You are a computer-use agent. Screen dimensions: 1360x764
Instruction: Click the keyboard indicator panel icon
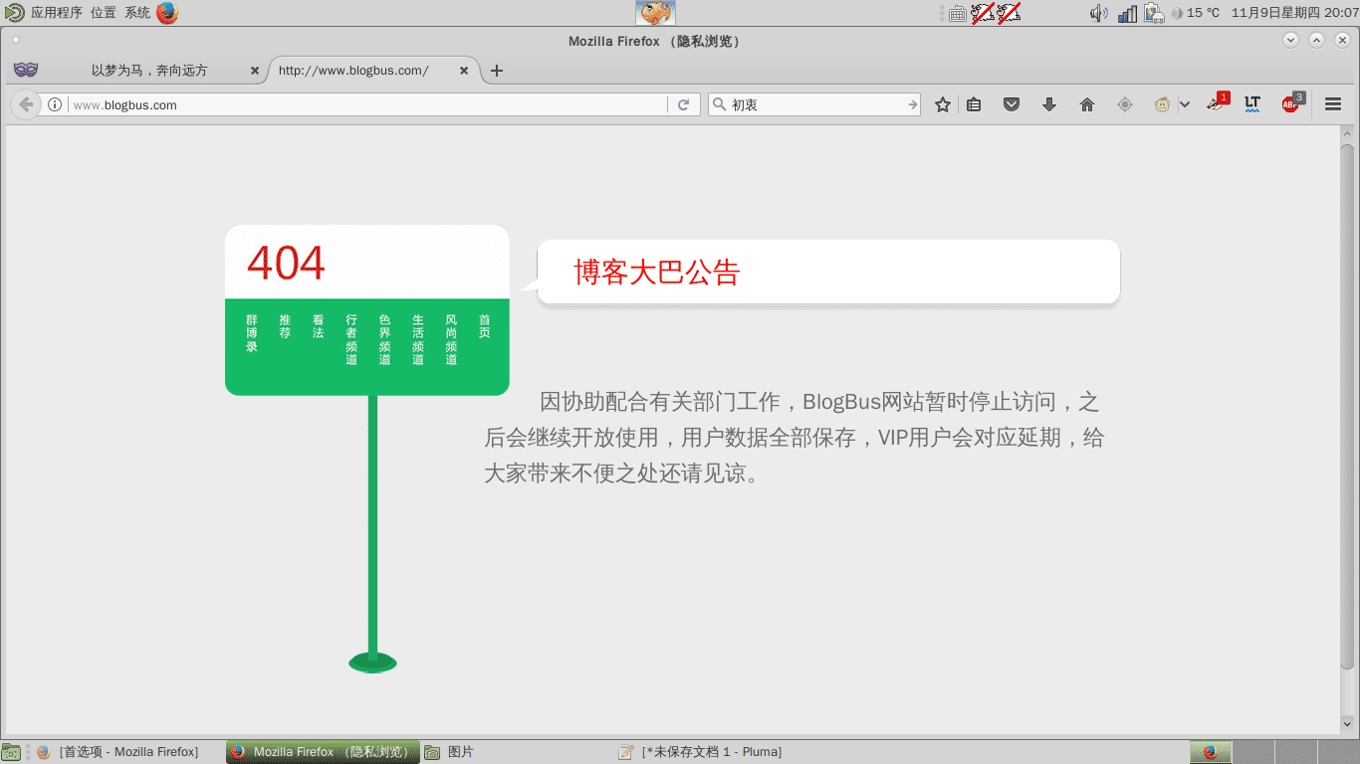[958, 14]
